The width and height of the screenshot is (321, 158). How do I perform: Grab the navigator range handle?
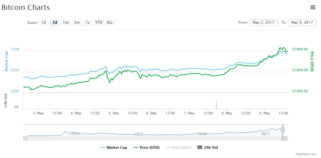pos(283,130)
